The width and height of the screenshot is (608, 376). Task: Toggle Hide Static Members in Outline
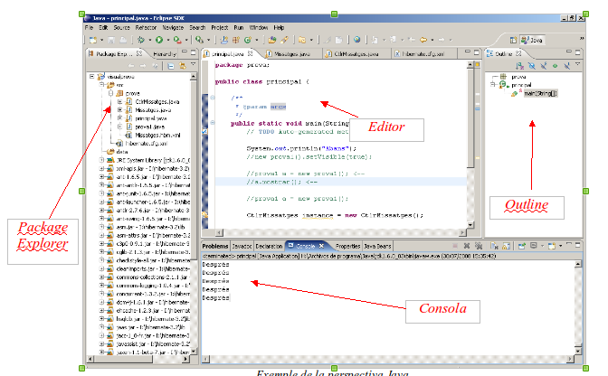[544, 66]
